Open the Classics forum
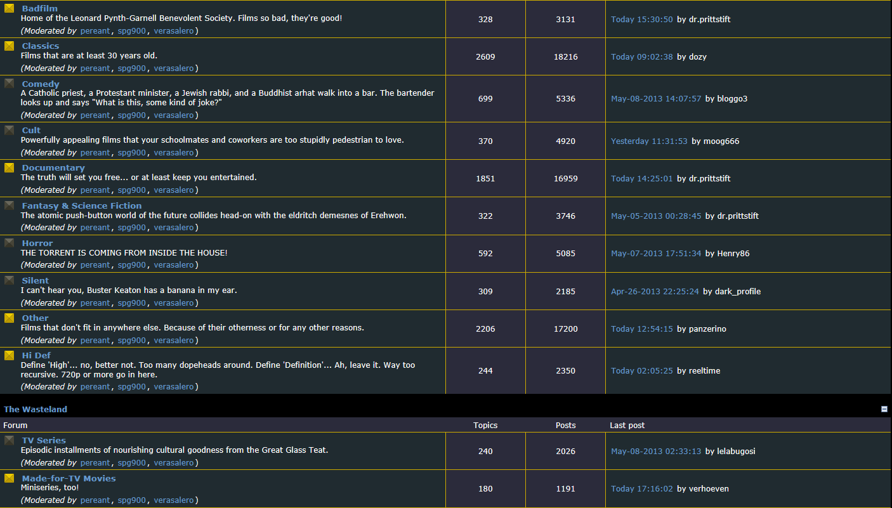The image size is (892, 508). [41, 46]
